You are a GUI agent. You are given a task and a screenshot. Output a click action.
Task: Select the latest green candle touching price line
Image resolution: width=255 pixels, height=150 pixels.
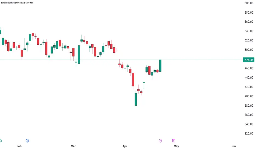(160, 66)
